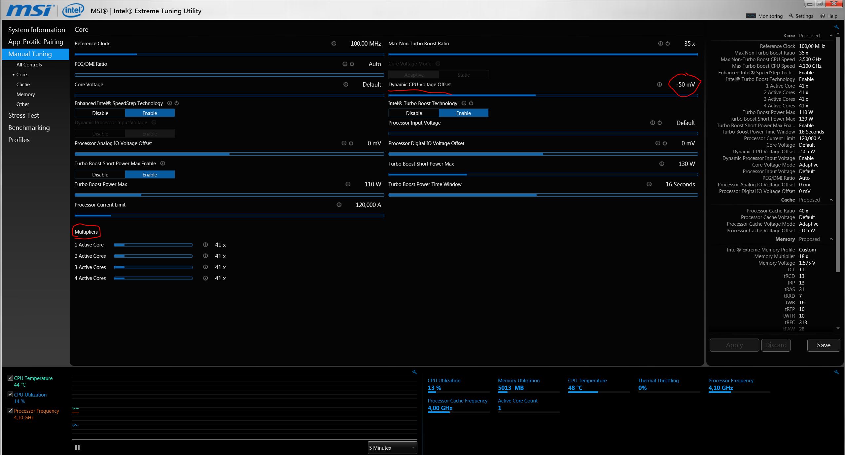Click info icon for Dynamic CPU Voltage Offset
The image size is (845, 455).
(659, 84)
